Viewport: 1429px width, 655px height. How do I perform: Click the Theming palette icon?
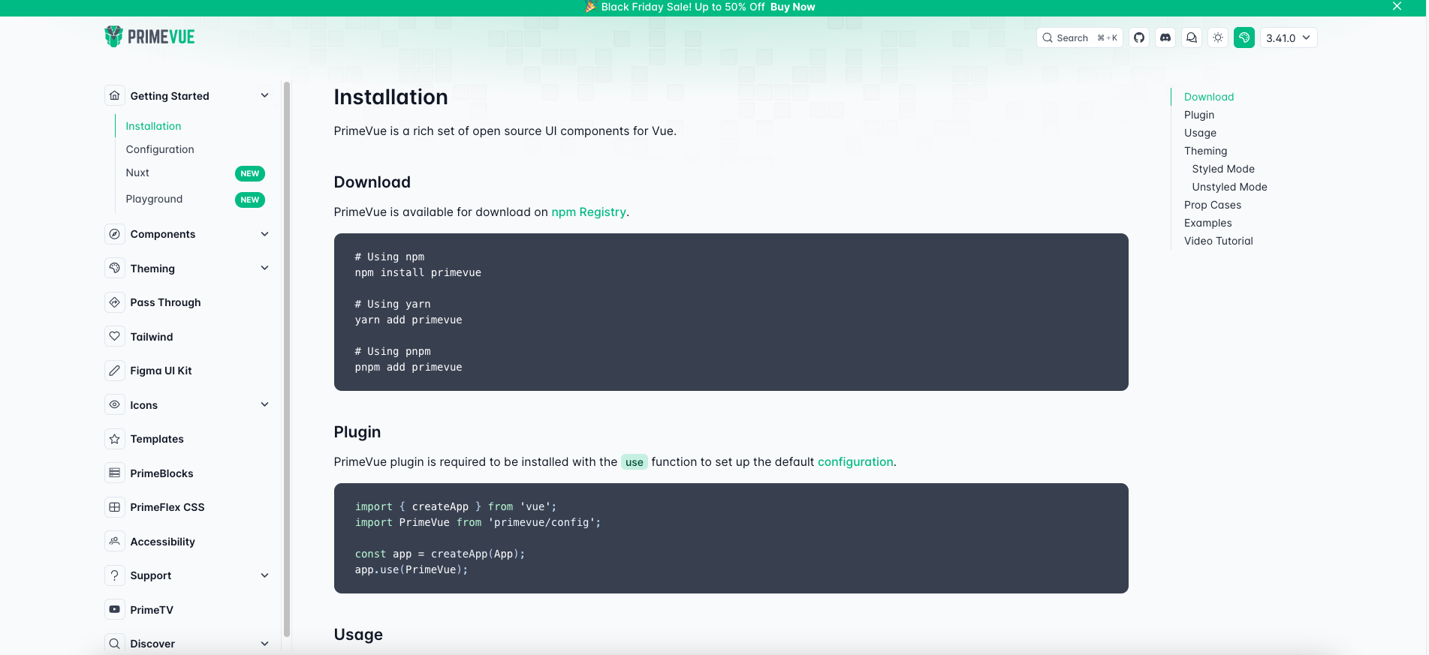click(x=115, y=268)
